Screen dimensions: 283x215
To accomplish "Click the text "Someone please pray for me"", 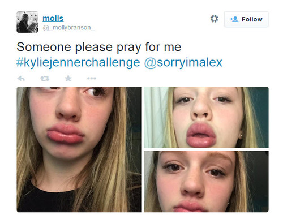I will pyautogui.click(x=99, y=47).
